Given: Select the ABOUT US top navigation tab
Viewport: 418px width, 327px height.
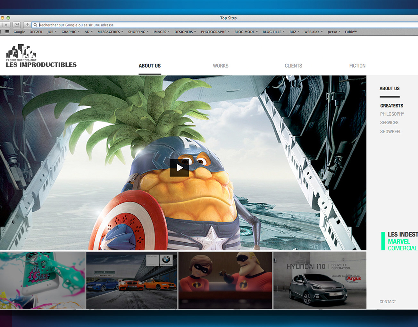Looking at the screenshot, I should click(x=150, y=66).
